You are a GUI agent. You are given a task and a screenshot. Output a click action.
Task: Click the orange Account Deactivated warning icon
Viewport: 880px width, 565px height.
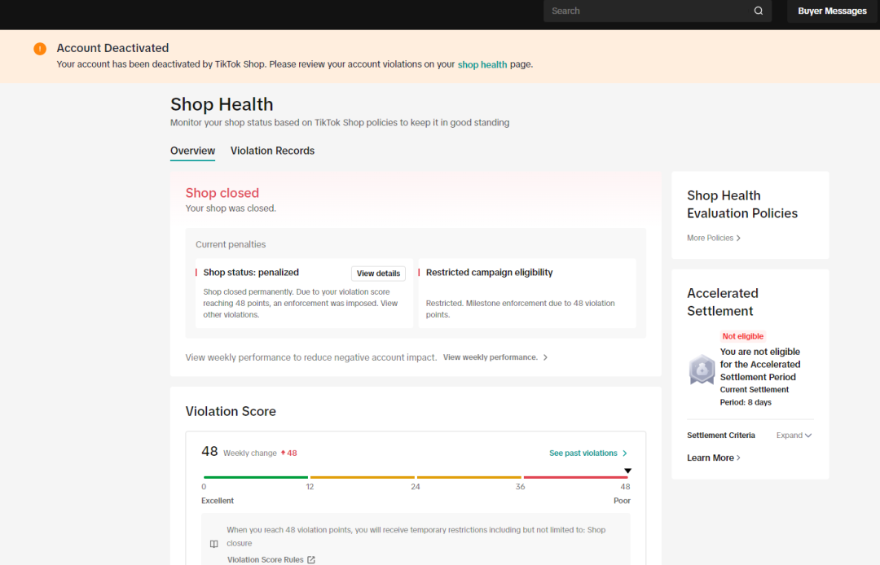pyautogui.click(x=40, y=49)
